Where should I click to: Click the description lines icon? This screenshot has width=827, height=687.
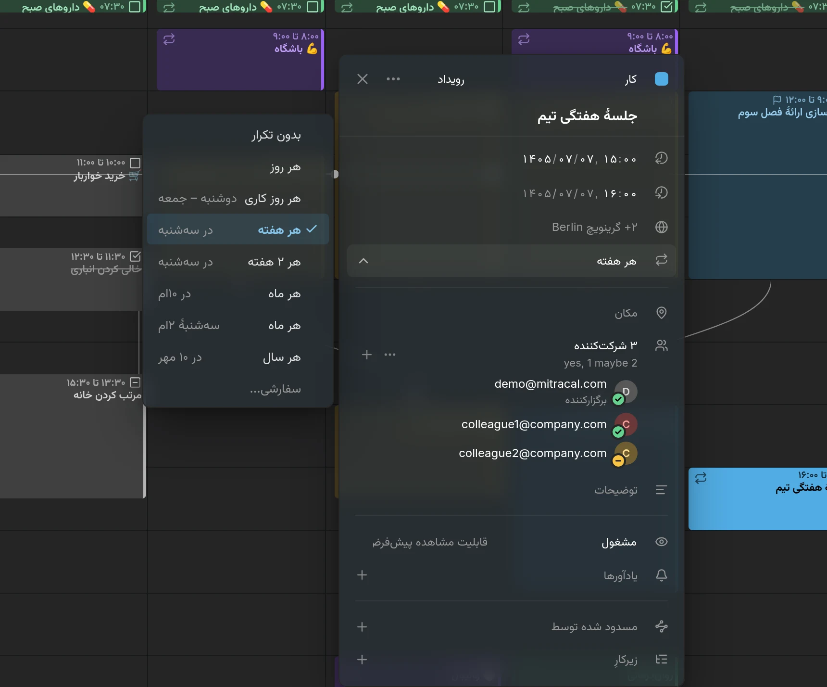coord(662,490)
